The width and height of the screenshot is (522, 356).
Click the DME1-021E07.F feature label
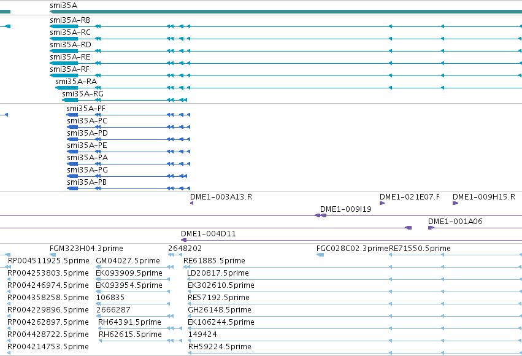click(x=410, y=197)
